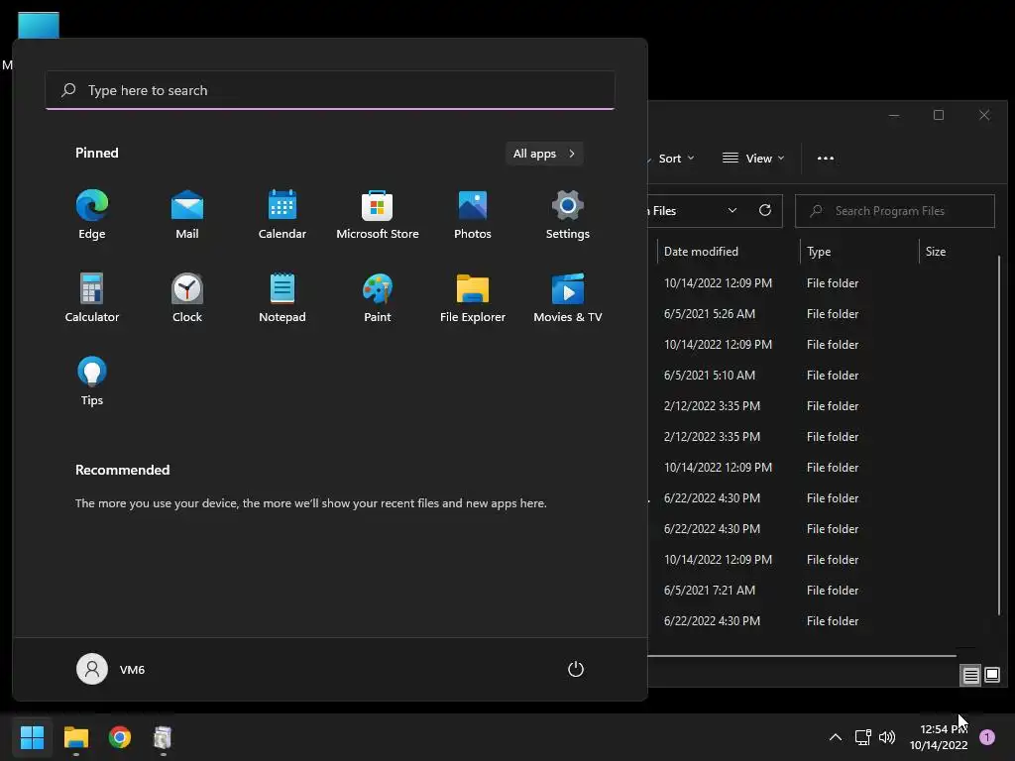Open Settings from the Start menu
Image resolution: width=1015 pixels, height=761 pixels.
(568, 215)
